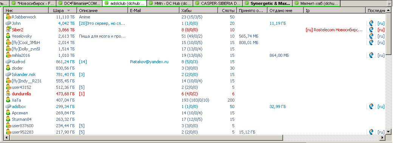Sort by E-Mail column header
Image resolution: width=393 pixels, height=143 pixels.
click(154, 11)
